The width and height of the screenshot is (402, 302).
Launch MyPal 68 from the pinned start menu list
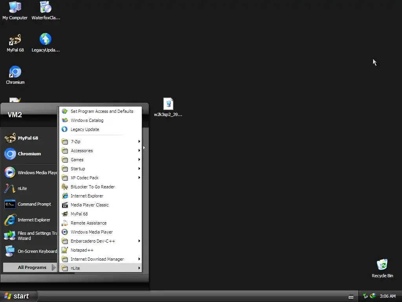[29, 138]
